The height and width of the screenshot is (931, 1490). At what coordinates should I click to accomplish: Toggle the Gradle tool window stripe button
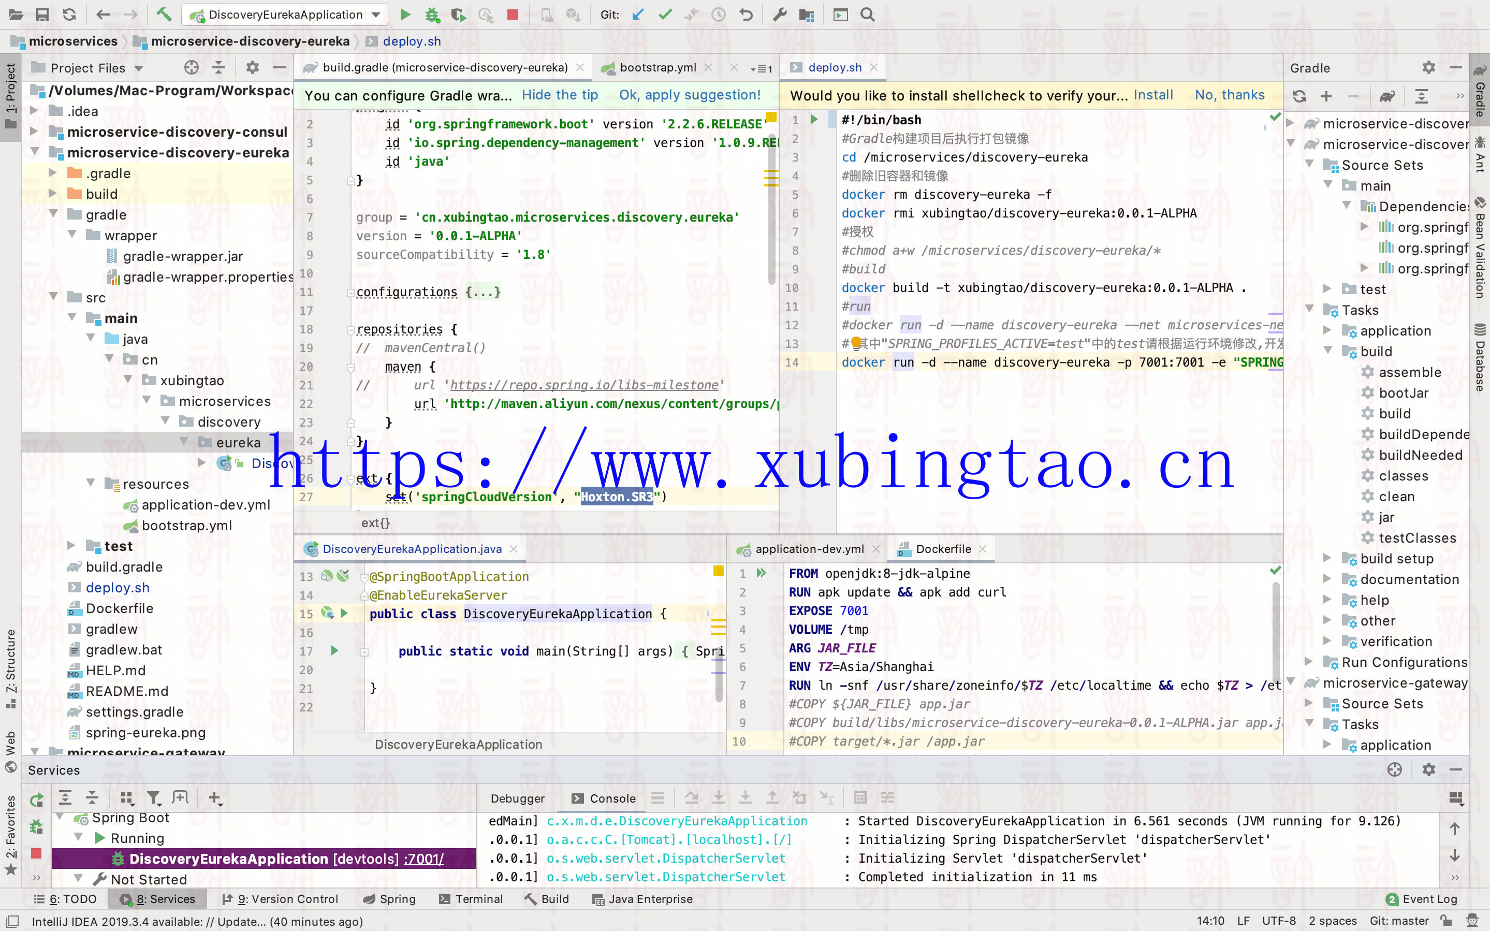click(1480, 91)
